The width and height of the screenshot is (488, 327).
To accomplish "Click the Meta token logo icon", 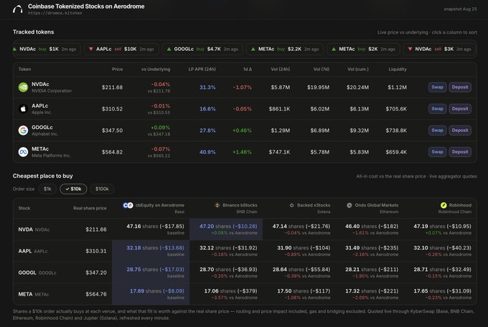I will point(23,152).
